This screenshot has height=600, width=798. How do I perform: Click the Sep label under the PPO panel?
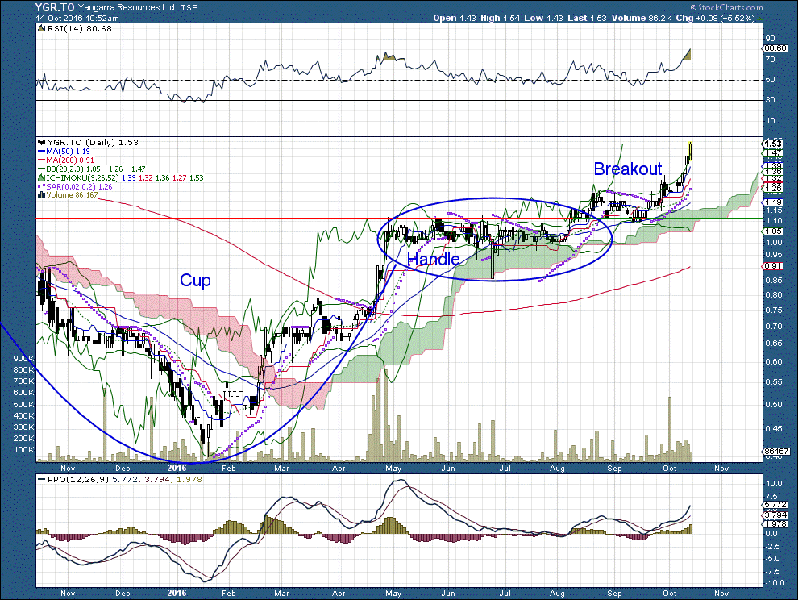614,594
